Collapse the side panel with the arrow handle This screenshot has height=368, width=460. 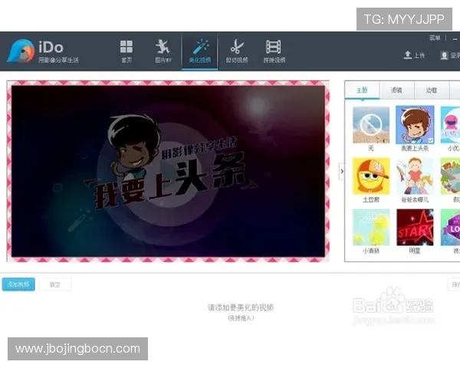(x=342, y=171)
